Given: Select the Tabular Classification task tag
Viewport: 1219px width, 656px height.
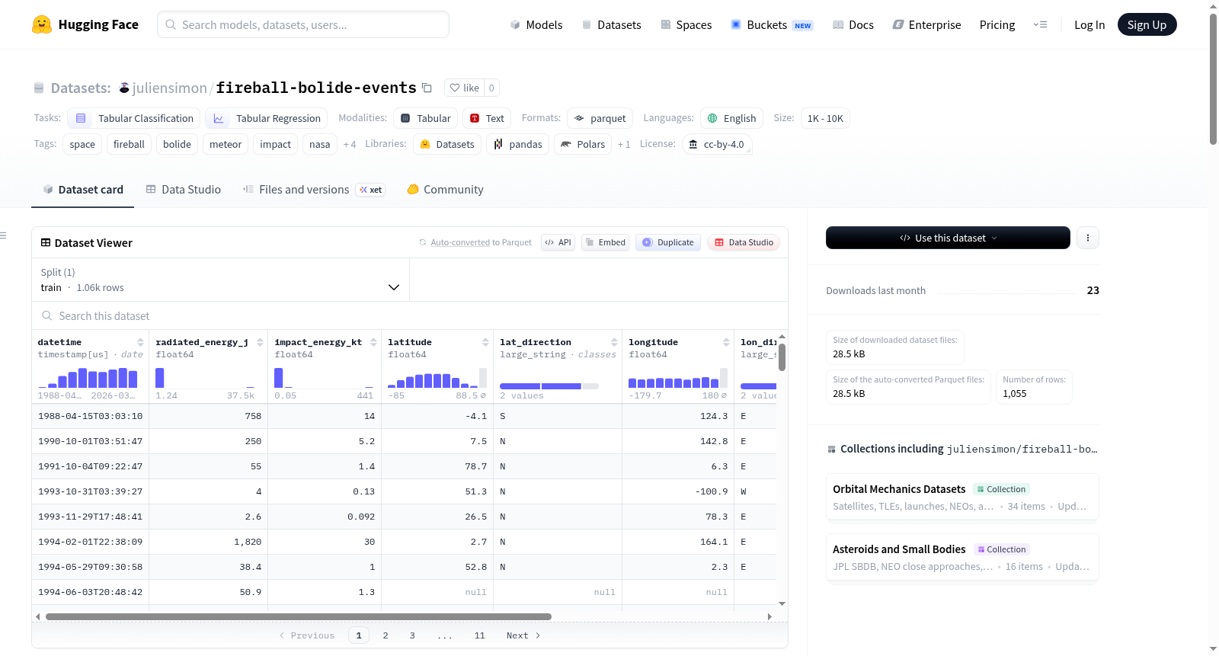Looking at the screenshot, I should click(x=134, y=118).
